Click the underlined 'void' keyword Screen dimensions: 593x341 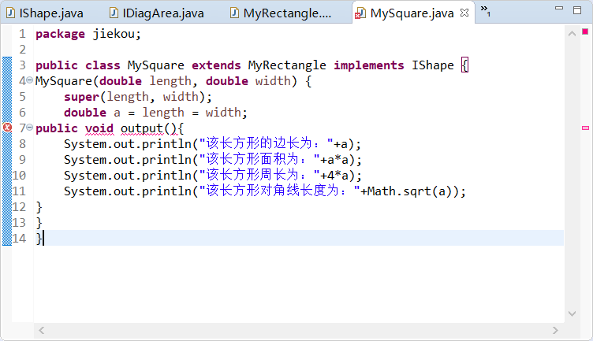click(99, 128)
